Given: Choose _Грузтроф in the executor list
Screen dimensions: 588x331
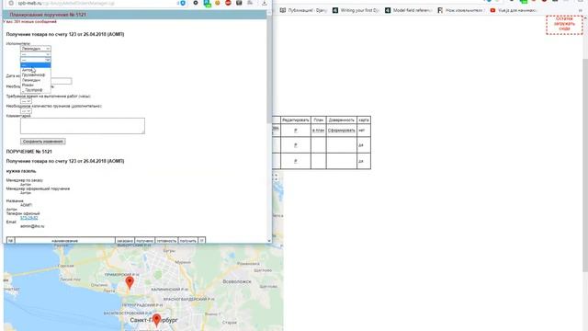Looking at the screenshot, I should pyautogui.click(x=36, y=90).
